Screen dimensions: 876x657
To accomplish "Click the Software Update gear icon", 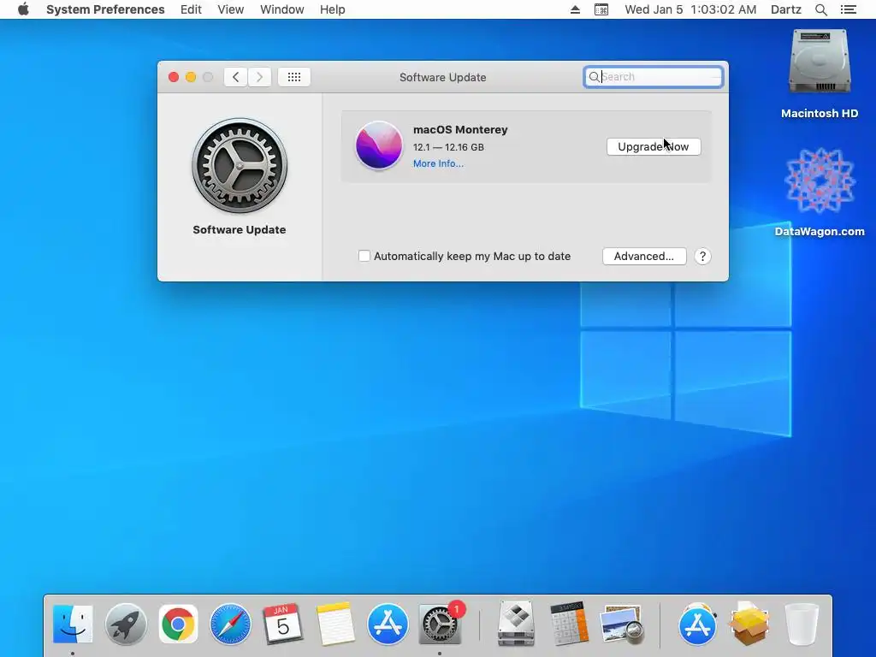I will point(240,165).
